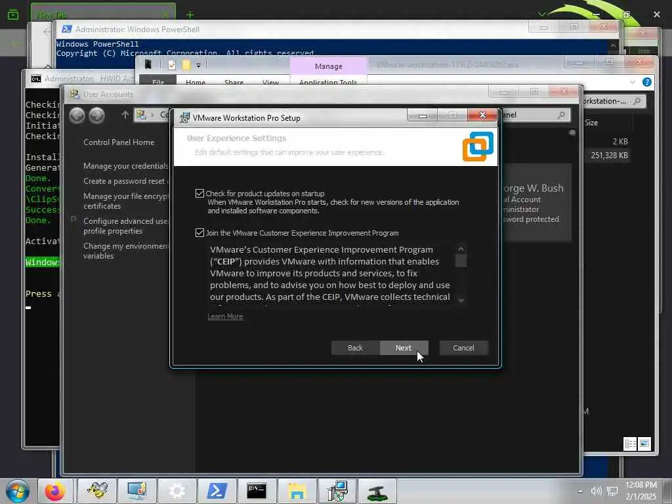This screenshot has width=672, height=504.
Task: Open the Learn More link
Action: 225,316
